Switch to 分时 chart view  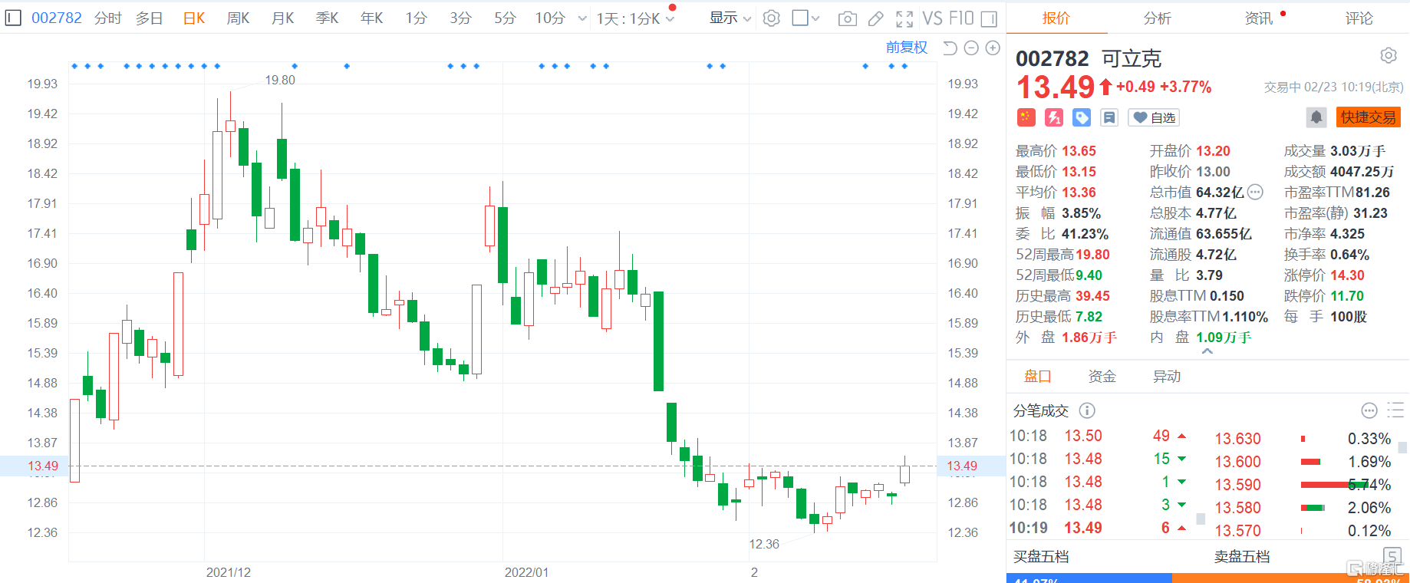pos(108,18)
